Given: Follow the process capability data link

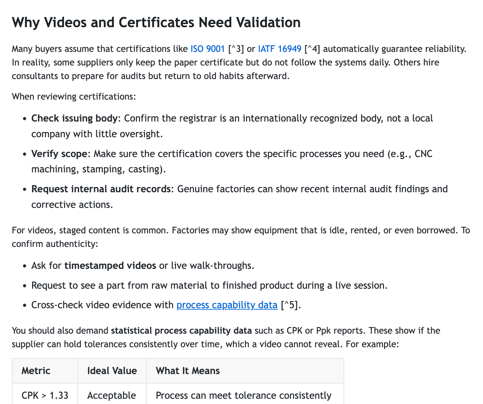Looking at the screenshot, I should click(x=227, y=305).
